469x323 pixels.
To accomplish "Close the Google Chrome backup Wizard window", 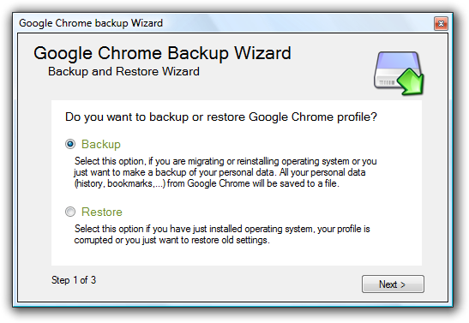I will tap(441, 23).
